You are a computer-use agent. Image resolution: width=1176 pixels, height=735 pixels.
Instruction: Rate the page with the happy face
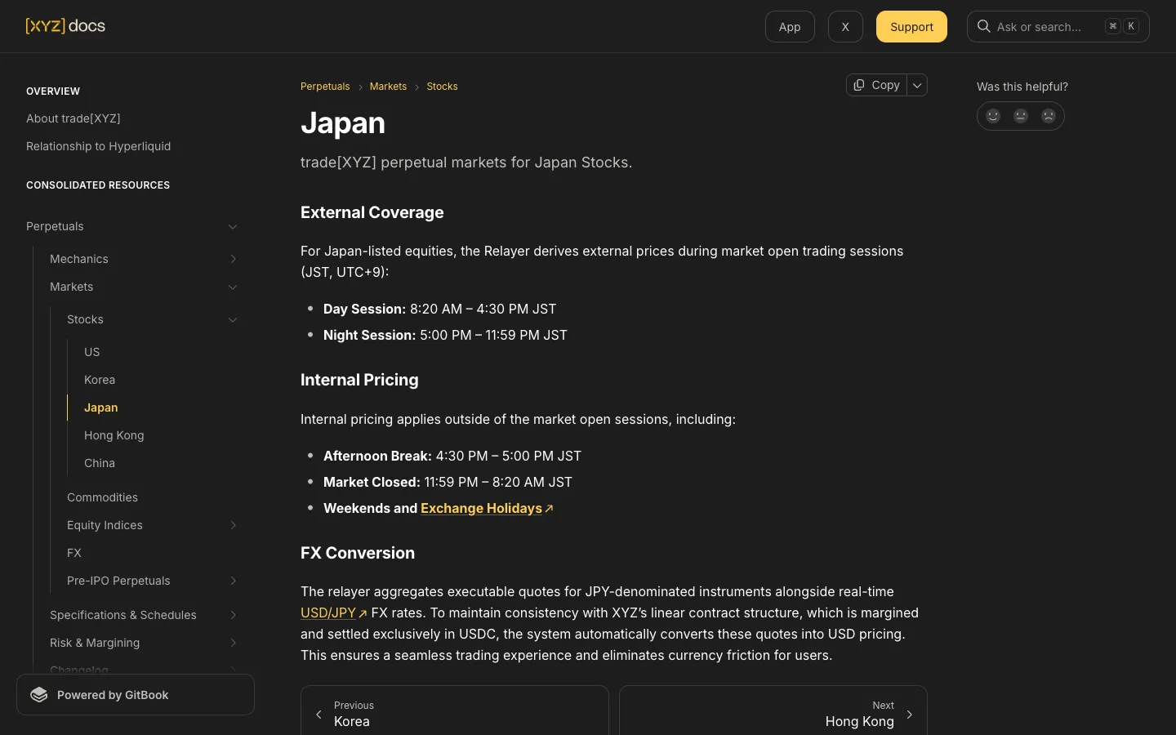tap(993, 116)
